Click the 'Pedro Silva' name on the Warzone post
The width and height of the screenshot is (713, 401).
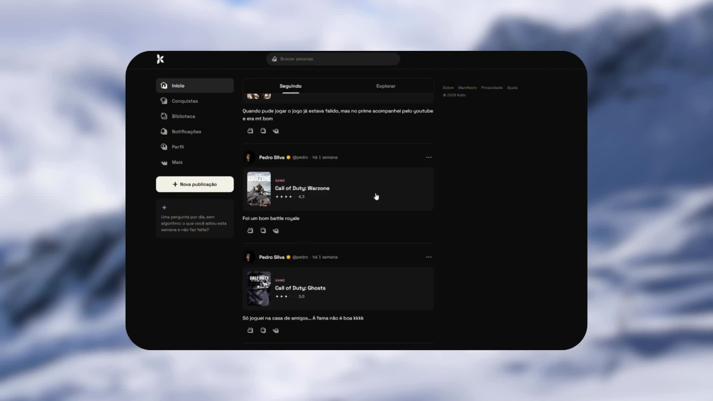pos(271,157)
